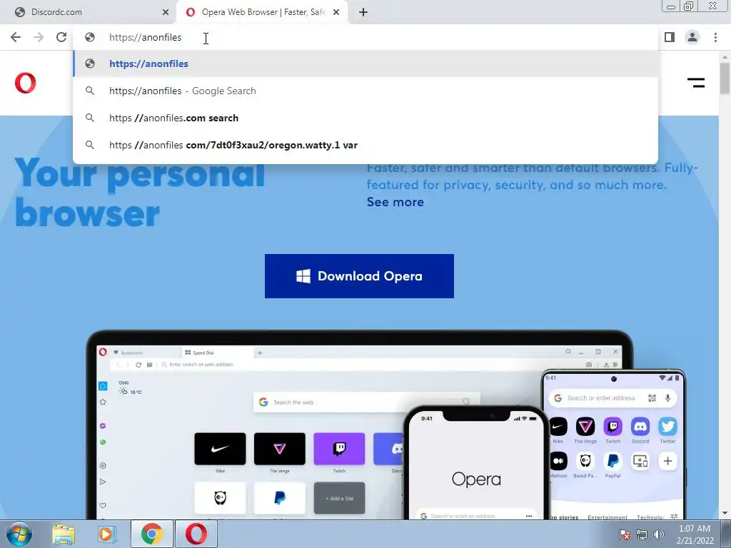Switch to the Discordc.com tab
This screenshot has height=548, width=731.
pos(88,12)
